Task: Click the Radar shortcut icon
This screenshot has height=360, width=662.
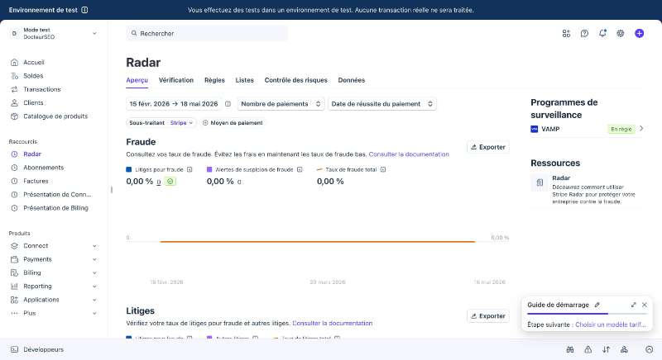Action: tap(14, 154)
